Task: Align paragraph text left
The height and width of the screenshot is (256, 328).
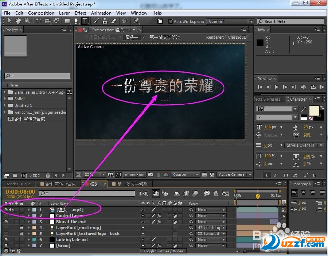Action: point(294,193)
